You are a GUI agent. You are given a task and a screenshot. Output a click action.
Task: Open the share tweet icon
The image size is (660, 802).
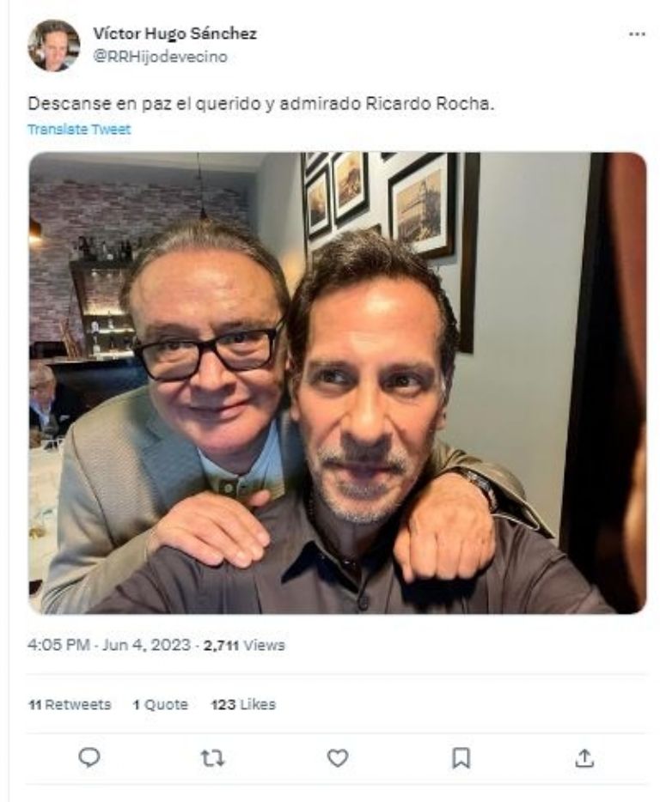point(585,756)
